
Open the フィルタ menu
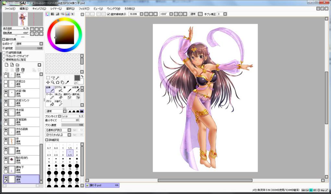tap(84, 9)
